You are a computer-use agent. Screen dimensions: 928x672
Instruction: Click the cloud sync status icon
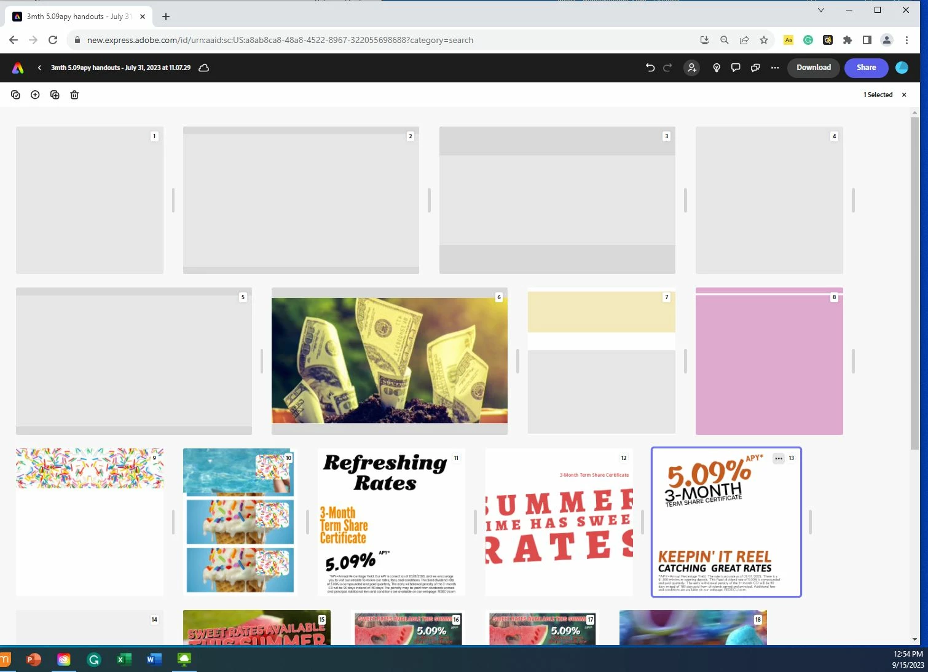point(204,68)
